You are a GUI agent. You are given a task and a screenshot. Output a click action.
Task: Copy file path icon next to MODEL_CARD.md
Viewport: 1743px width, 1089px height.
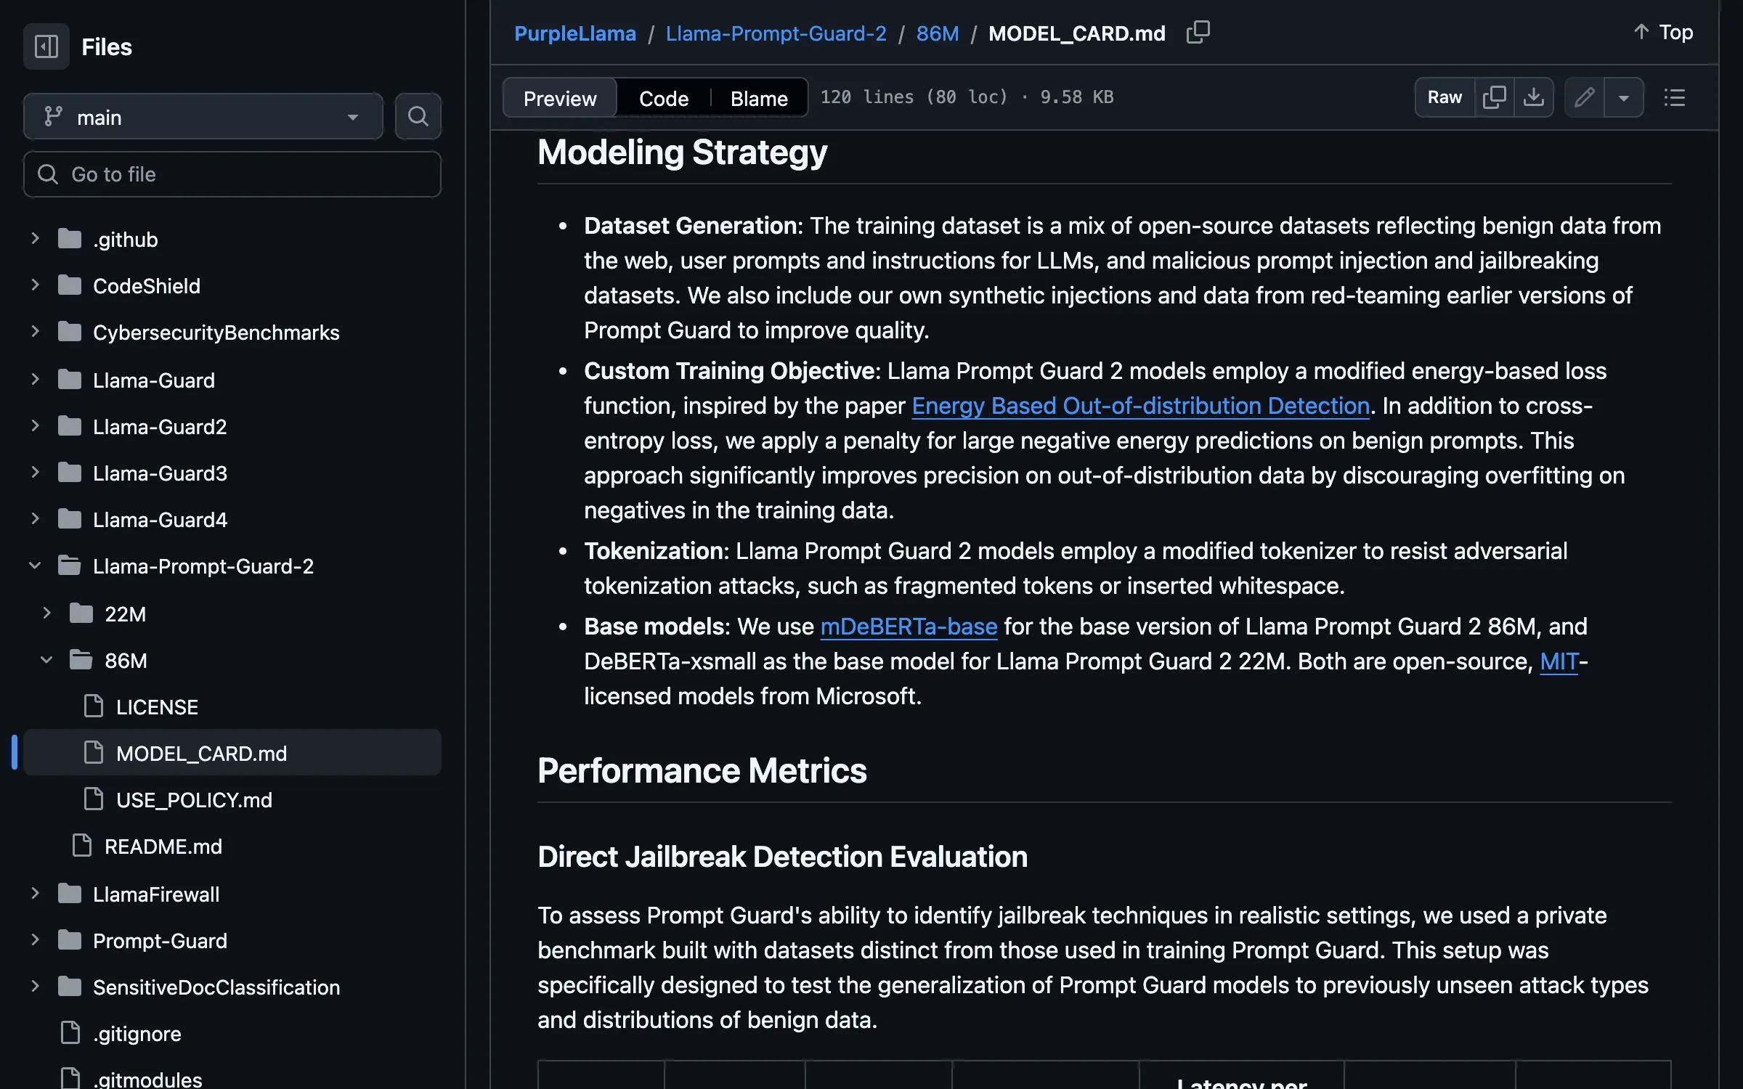pos(1198,33)
